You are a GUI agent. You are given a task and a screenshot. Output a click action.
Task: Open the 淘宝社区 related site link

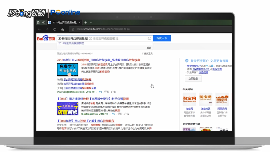click(x=206, y=109)
